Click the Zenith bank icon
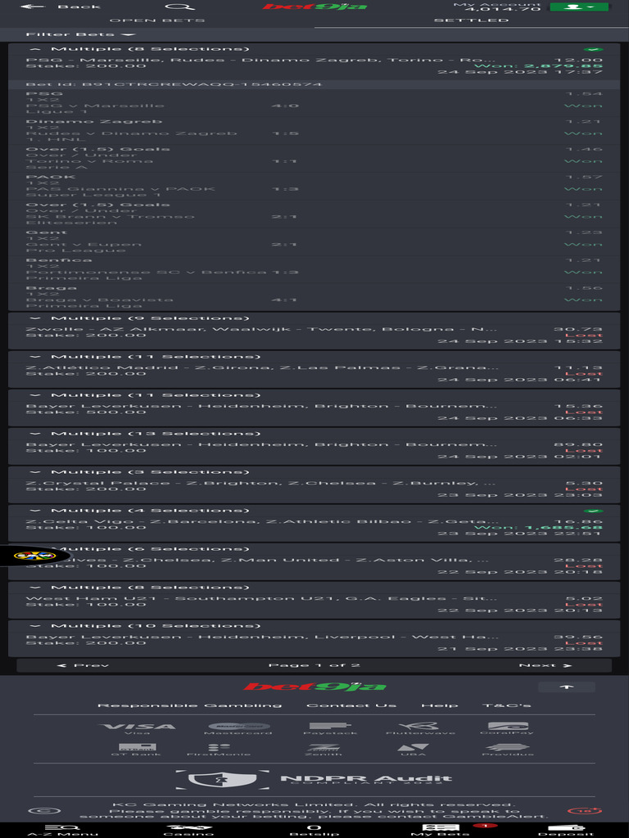The height and width of the screenshot is (838, 629). click(x=323, y=750)
